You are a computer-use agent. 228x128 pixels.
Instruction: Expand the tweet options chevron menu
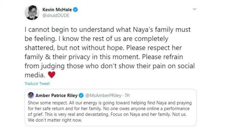pos(194,9)
